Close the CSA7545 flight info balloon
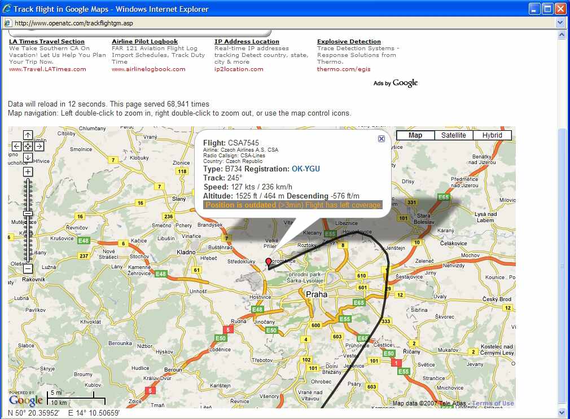The image size is (570, 419). [382, 139]
